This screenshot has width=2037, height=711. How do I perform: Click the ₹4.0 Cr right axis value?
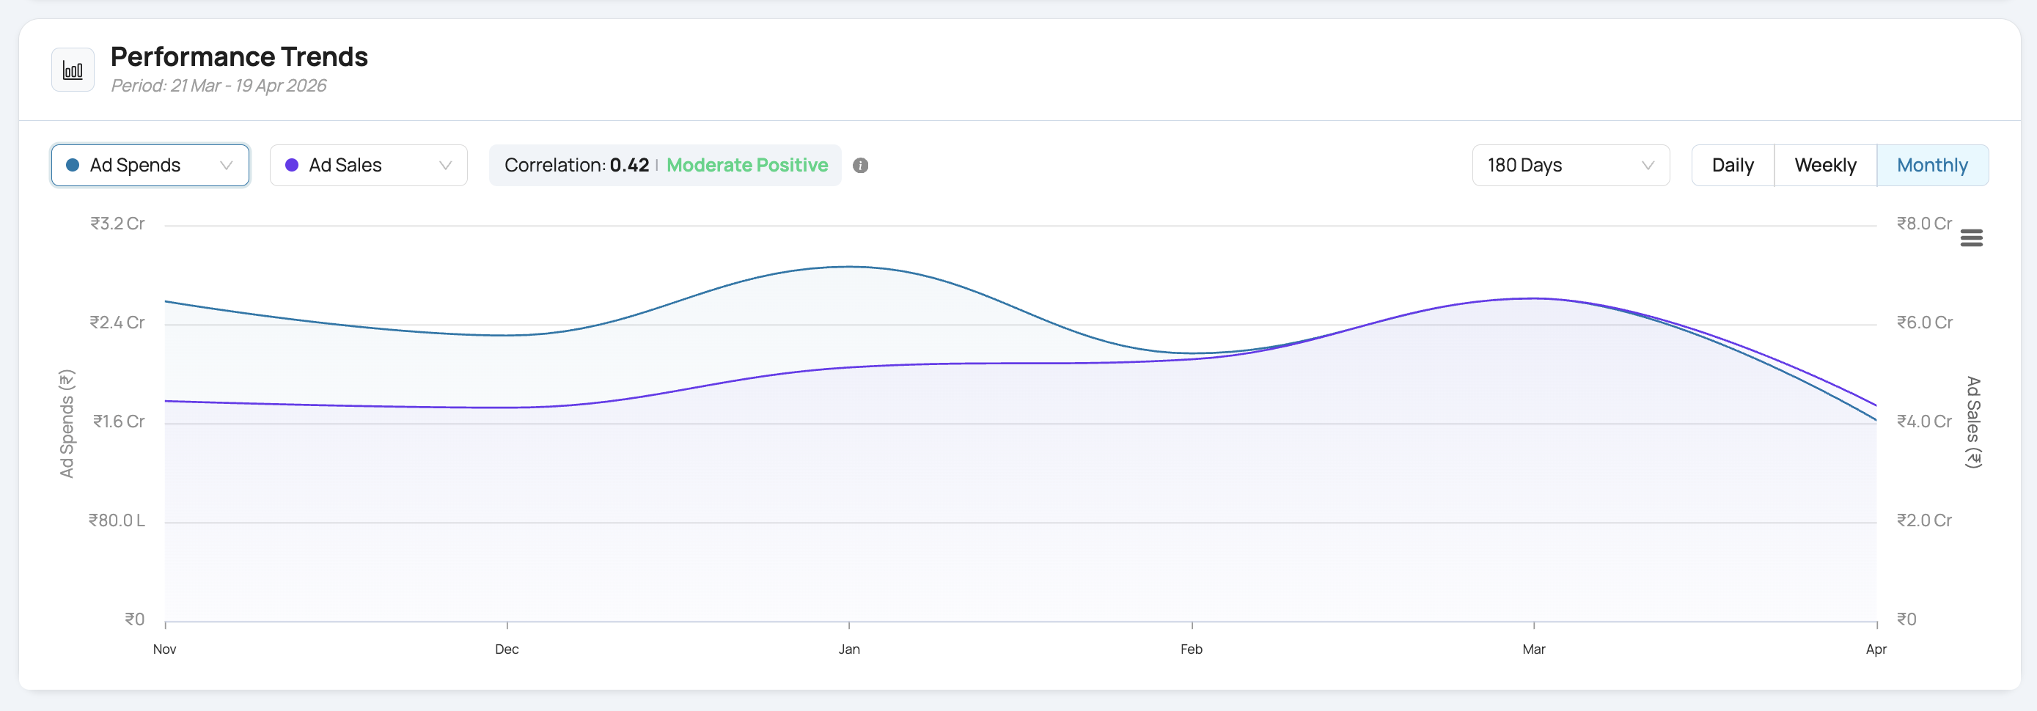click(x=1925, y=421)
